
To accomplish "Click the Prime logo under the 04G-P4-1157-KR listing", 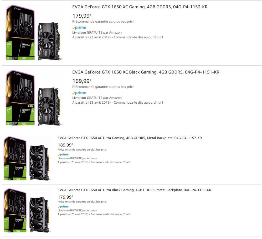I will coord(63,155).
